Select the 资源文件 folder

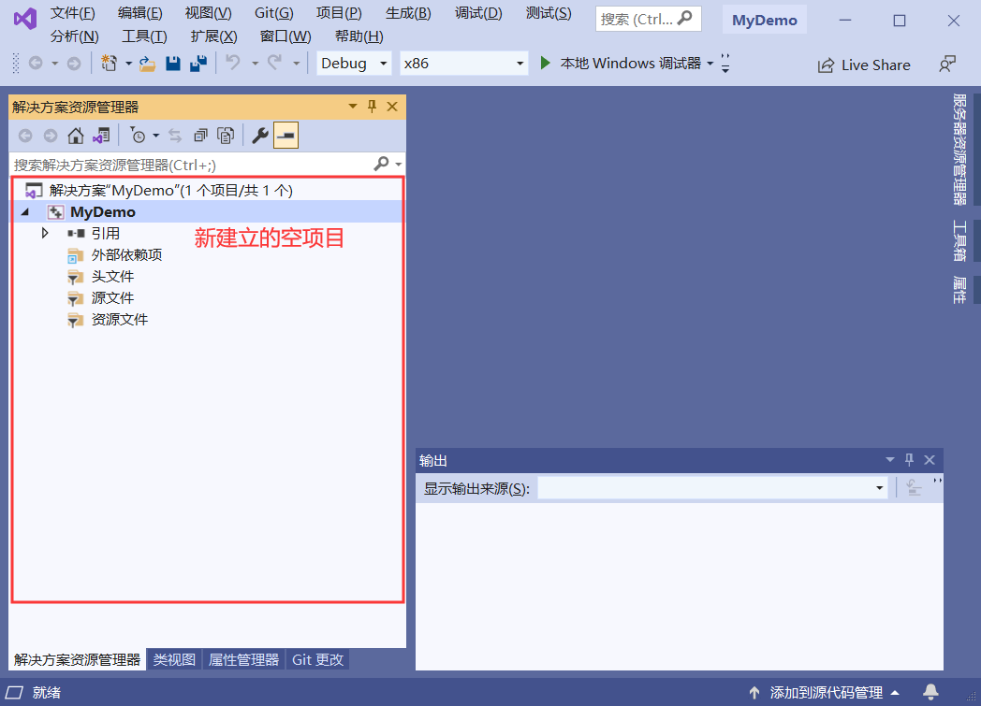point(120,319)
